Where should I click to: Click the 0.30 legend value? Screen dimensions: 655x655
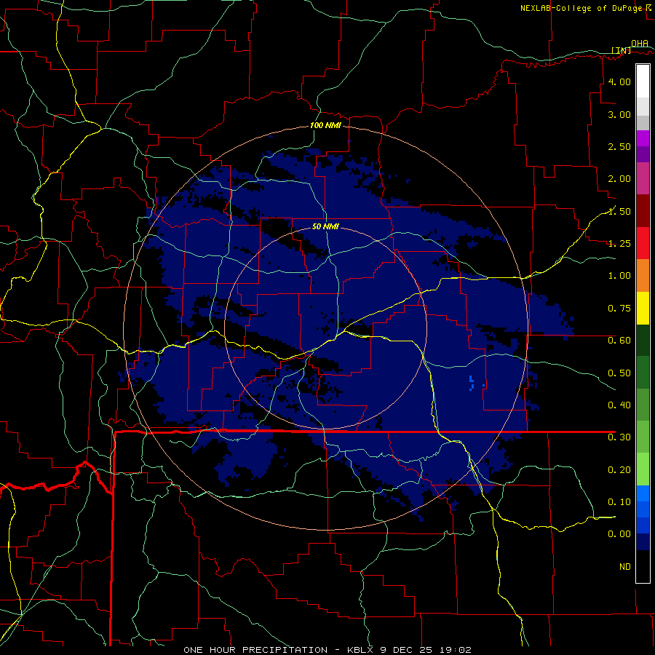coord(619,437)
